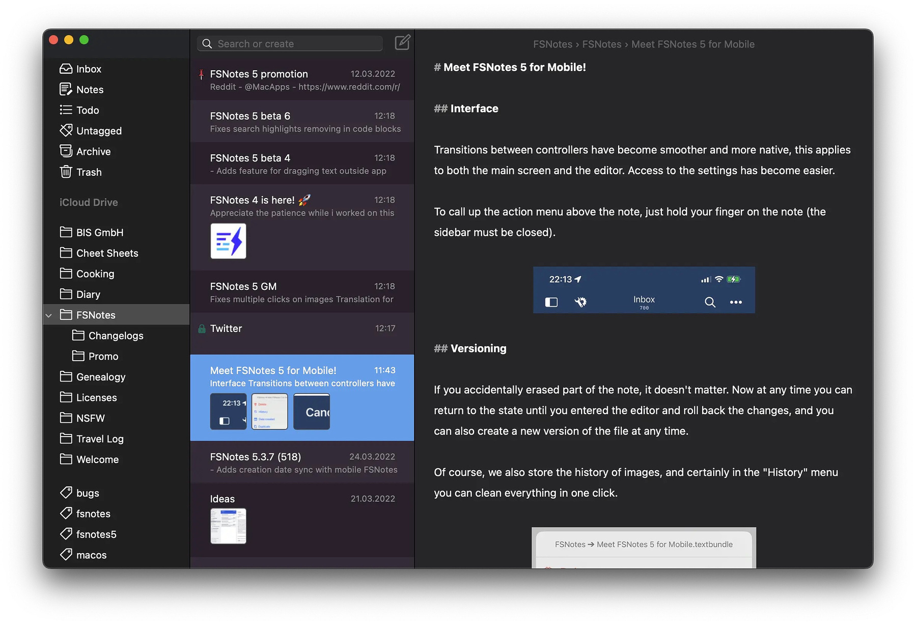Click the Ideas note screenshot thumbnail

228,526
